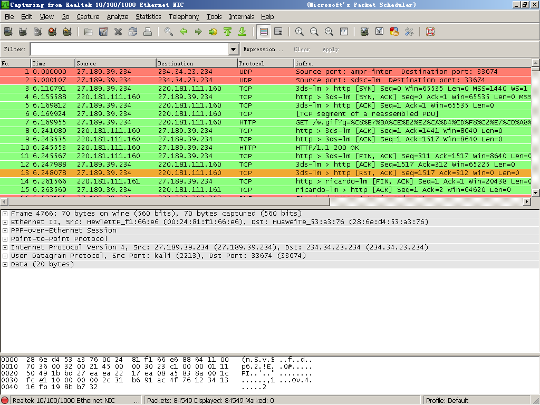Screen dimensions: 540x405
Task: Select packet 13 RST, ACK row
Action: click(266, 173)
